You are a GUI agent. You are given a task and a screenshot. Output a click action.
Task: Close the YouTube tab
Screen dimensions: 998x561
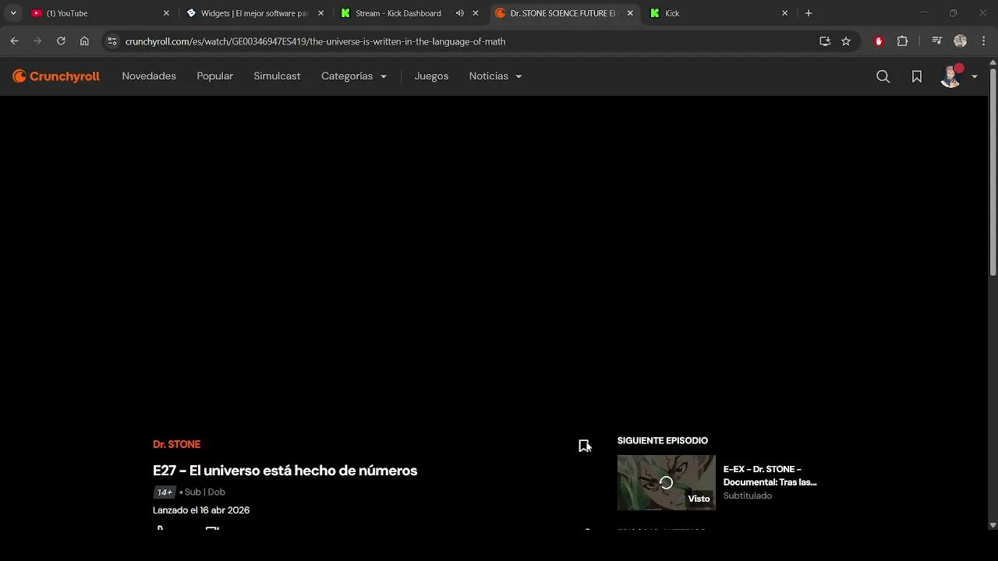click(166, 13)
